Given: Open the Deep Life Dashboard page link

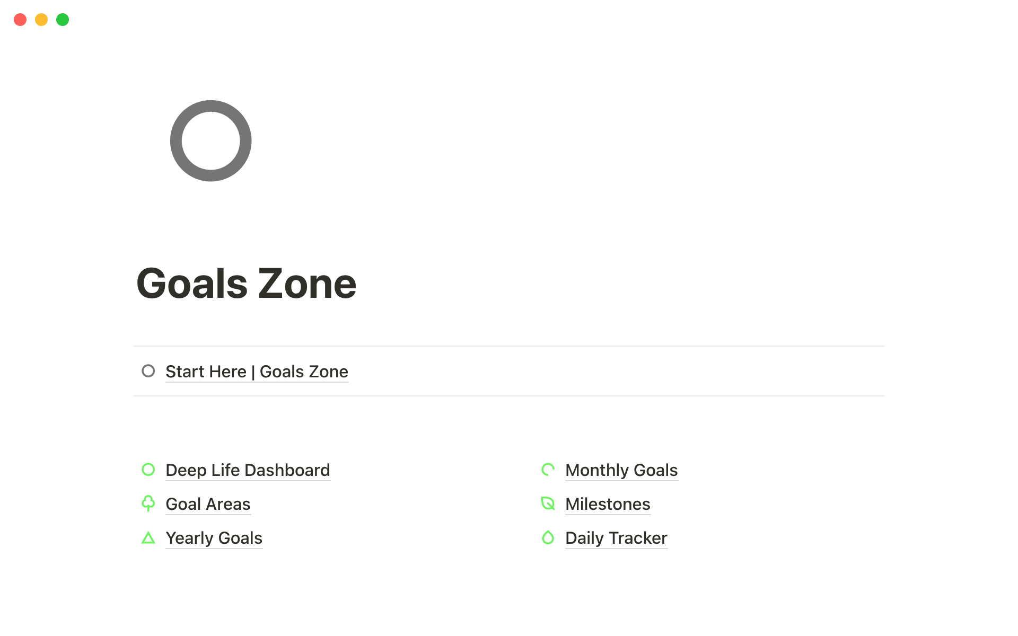Looking at the screenshot, I should pyautogui.click(x=248, y=470).
